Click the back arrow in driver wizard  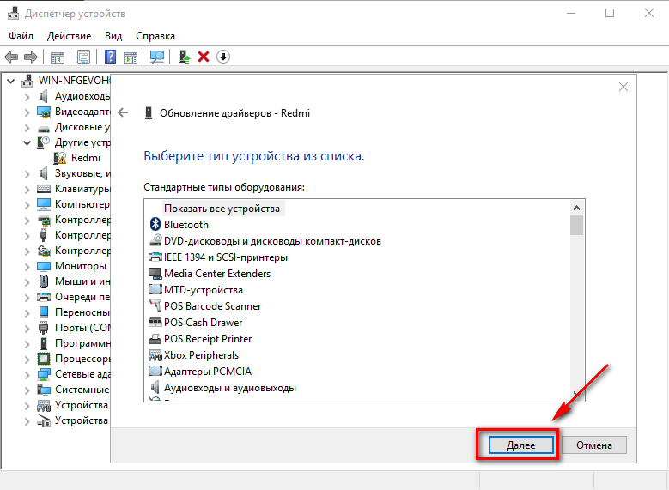[x=123, y=112]
